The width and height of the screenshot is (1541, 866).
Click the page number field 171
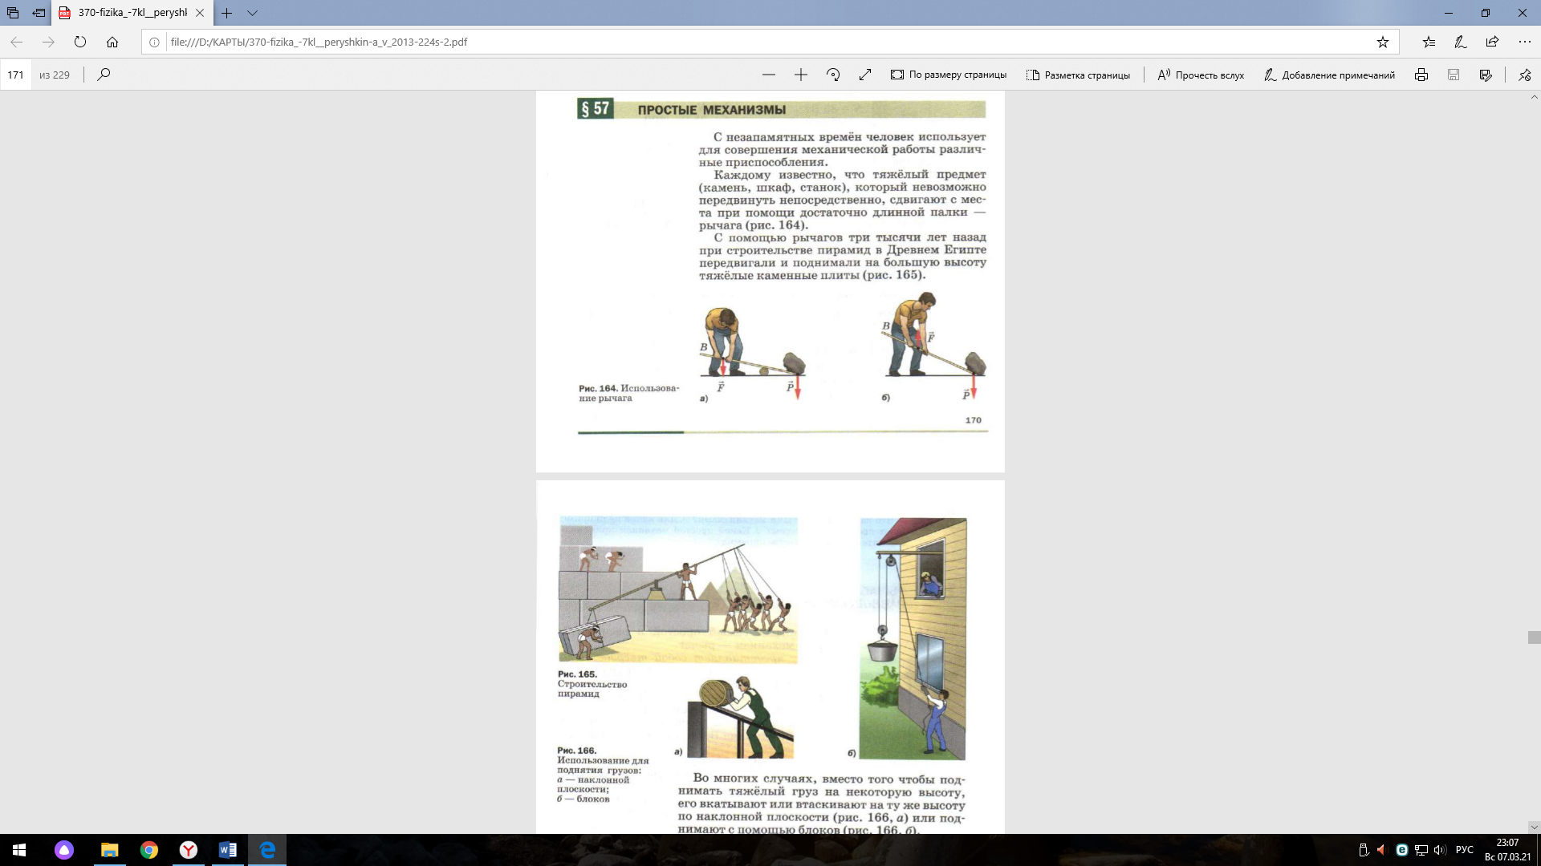(x=16, y=75)
